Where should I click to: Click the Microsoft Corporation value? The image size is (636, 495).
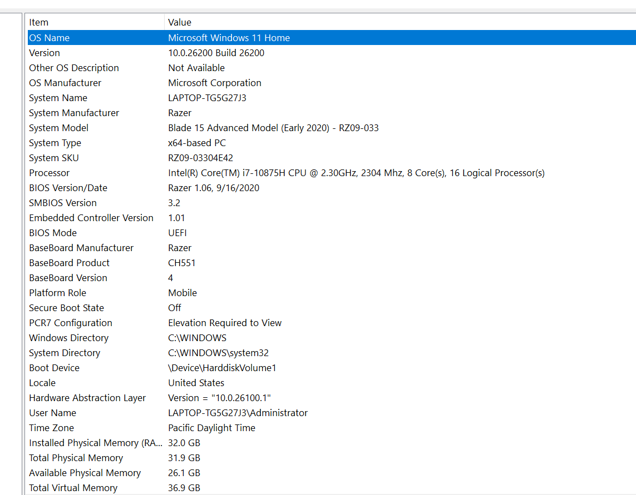pyautogui.click(x=215, y=83)
